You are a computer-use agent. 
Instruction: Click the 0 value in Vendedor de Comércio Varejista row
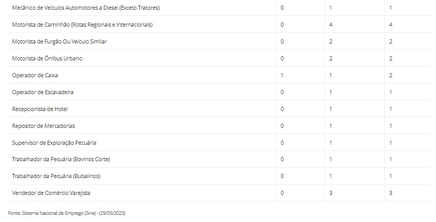coord(282,193)
